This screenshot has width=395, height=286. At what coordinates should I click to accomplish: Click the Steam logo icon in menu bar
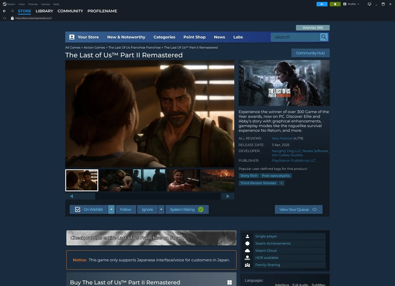pyautogui.click(x=4, y=4)
